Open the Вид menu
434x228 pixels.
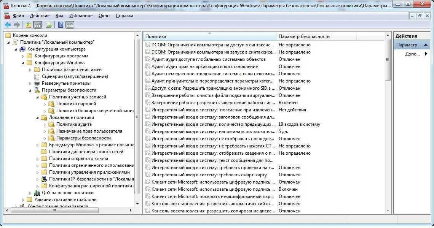[x=59, y=16]
